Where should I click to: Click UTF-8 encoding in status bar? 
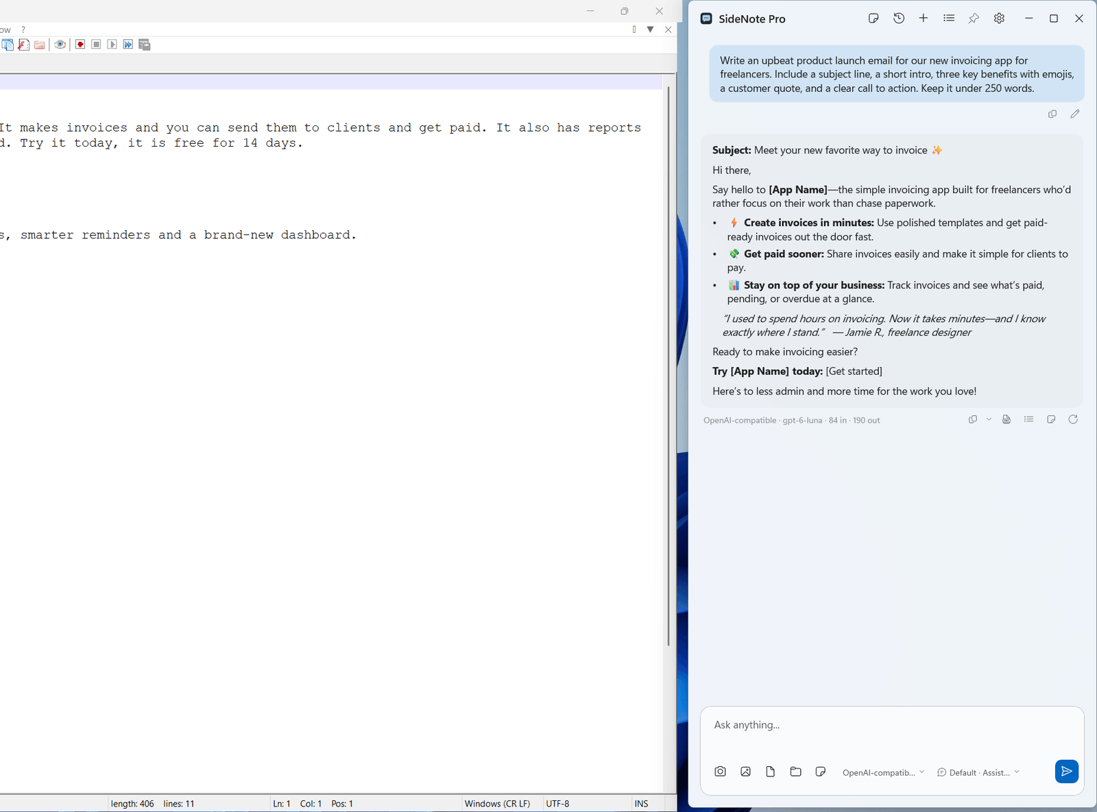(x=557, y=804)
